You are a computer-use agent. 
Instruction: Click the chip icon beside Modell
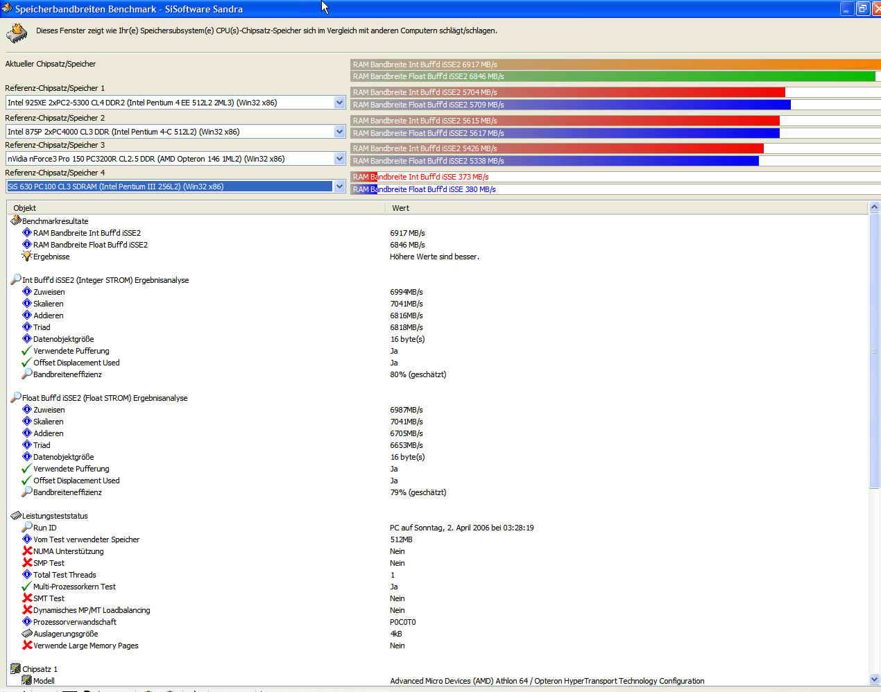click(x=27, y=680)
